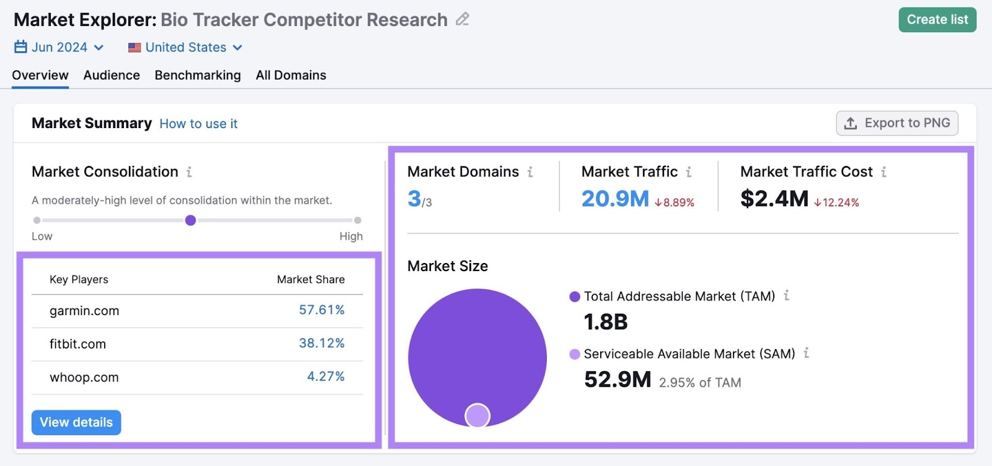Click the market consolidation slider handle
Screen dimensions: 992x466
[x=190, y=220]
